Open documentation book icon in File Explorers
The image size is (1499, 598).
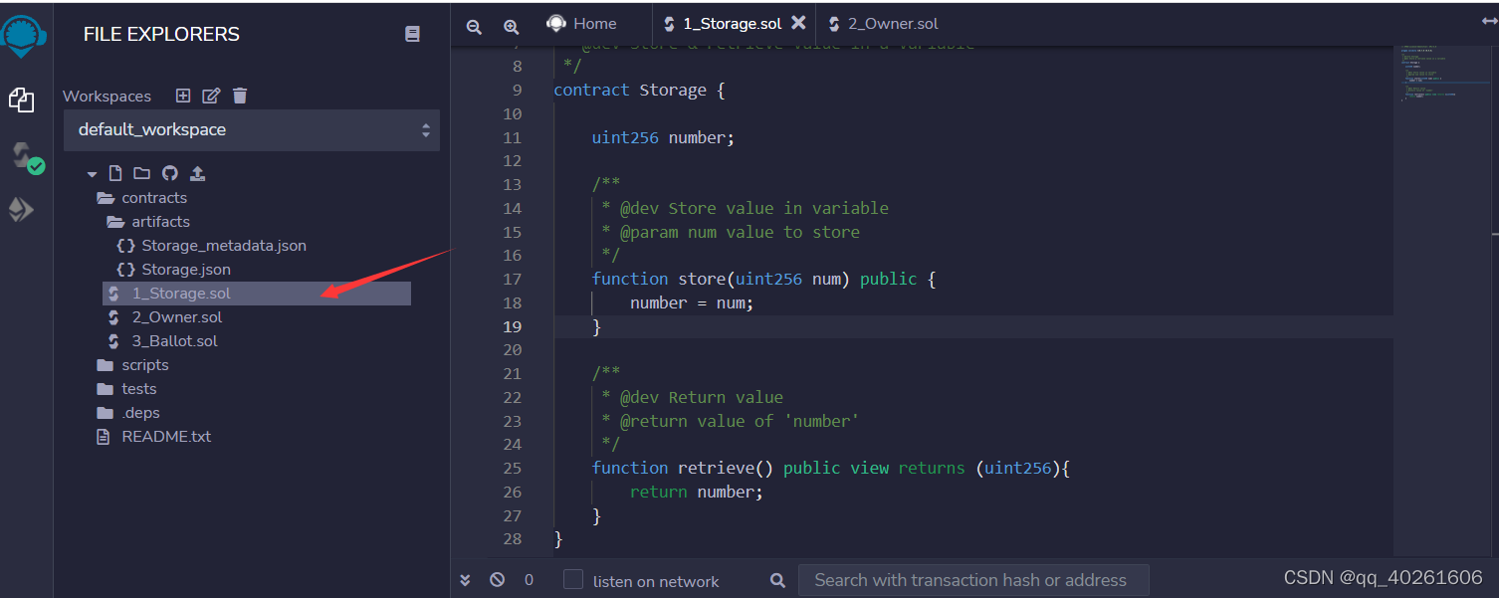tap(413, 34)
